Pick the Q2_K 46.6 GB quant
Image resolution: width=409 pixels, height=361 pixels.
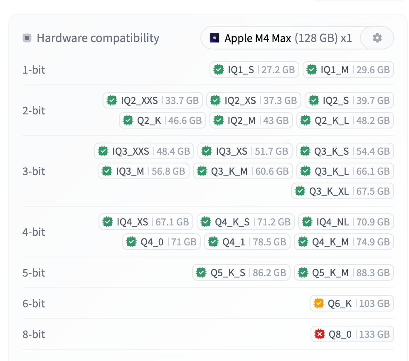coord(162,120)
